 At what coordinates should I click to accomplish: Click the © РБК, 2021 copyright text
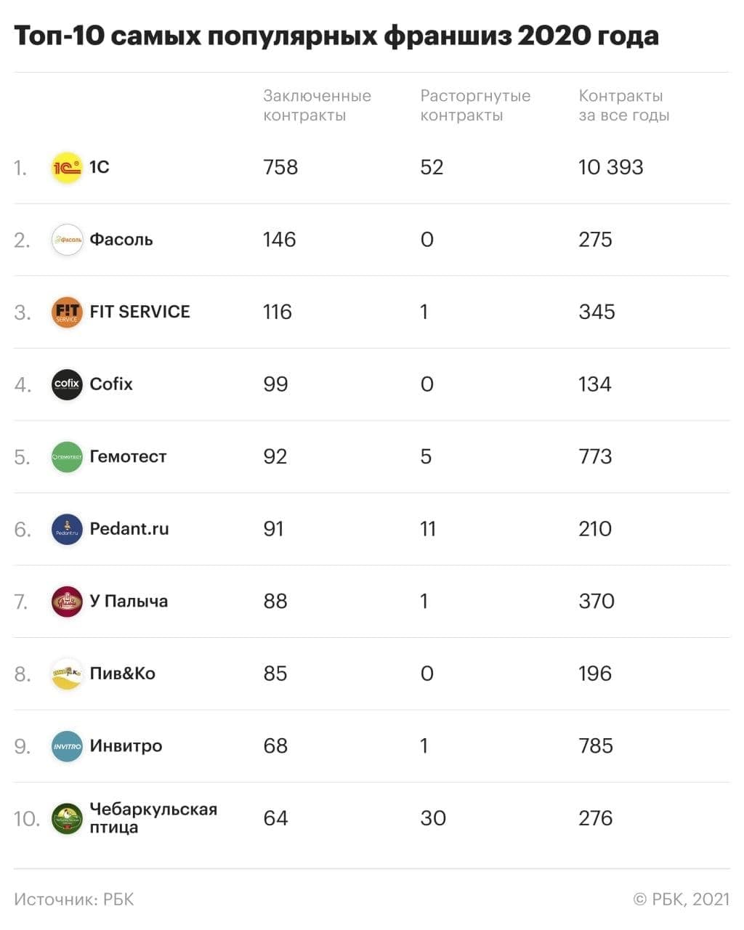click(x=682, y=899)
